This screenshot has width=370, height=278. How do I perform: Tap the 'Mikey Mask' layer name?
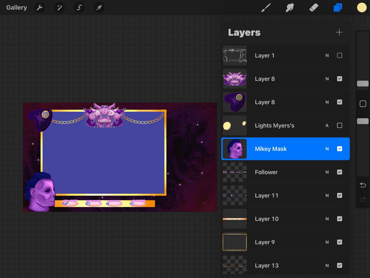pos(271,149)
